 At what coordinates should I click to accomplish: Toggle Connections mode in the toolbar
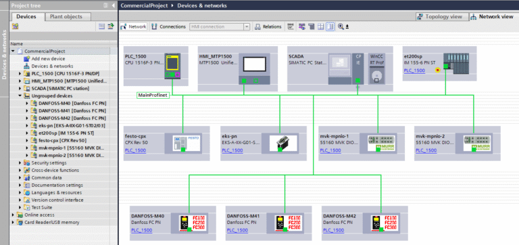169,27
